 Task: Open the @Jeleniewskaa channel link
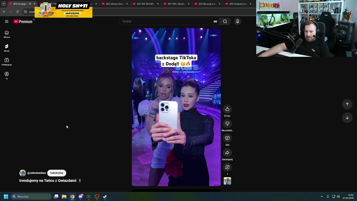[37, 173]
